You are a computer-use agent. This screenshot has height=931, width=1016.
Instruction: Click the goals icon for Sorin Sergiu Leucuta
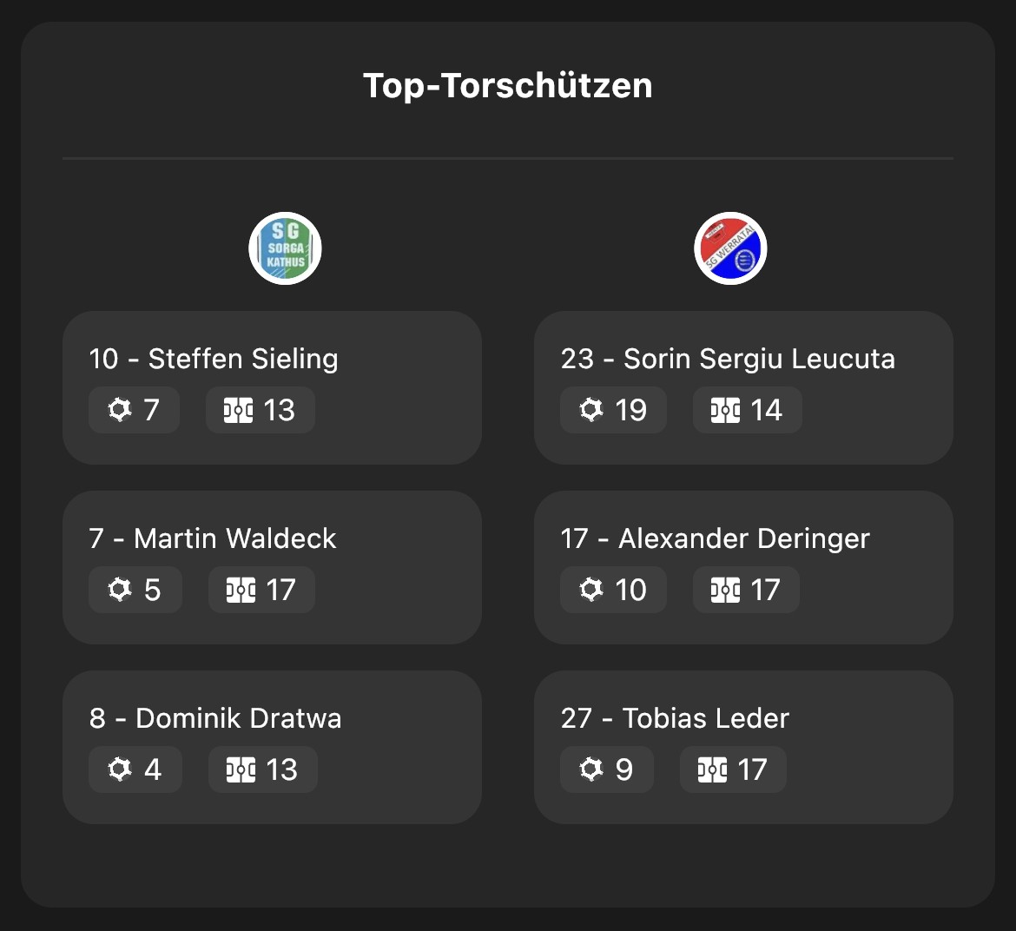pos(591,410)
